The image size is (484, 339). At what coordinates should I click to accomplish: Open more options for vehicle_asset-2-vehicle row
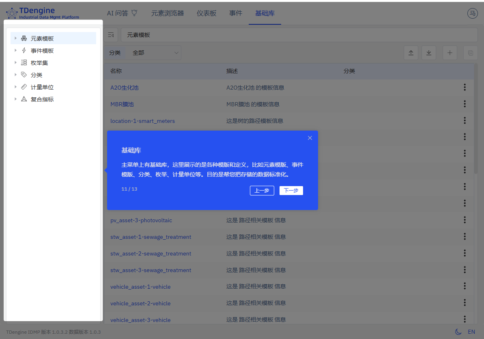[465, 303]
